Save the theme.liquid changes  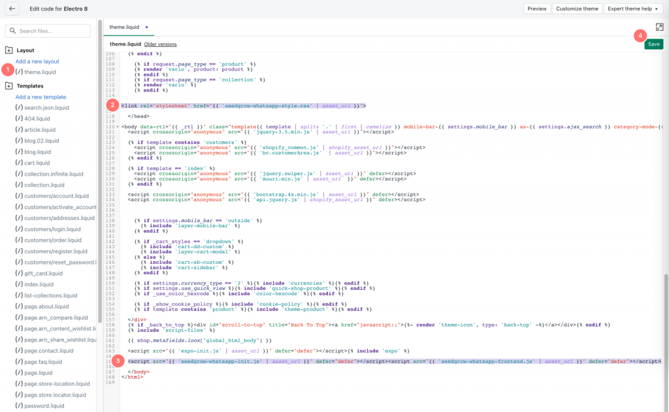pyautogui.click(x=653, y=44)
